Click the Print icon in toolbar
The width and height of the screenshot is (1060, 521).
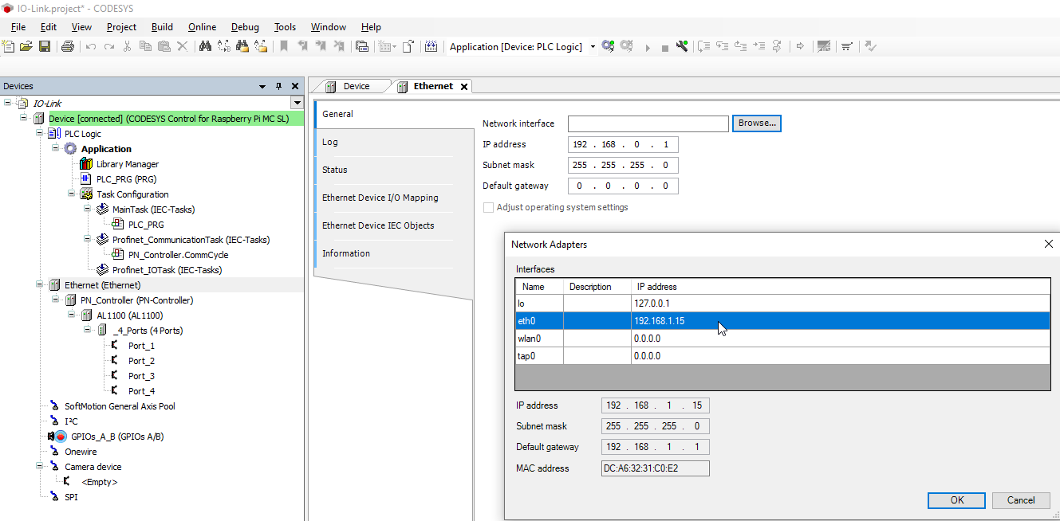point(68,47)
